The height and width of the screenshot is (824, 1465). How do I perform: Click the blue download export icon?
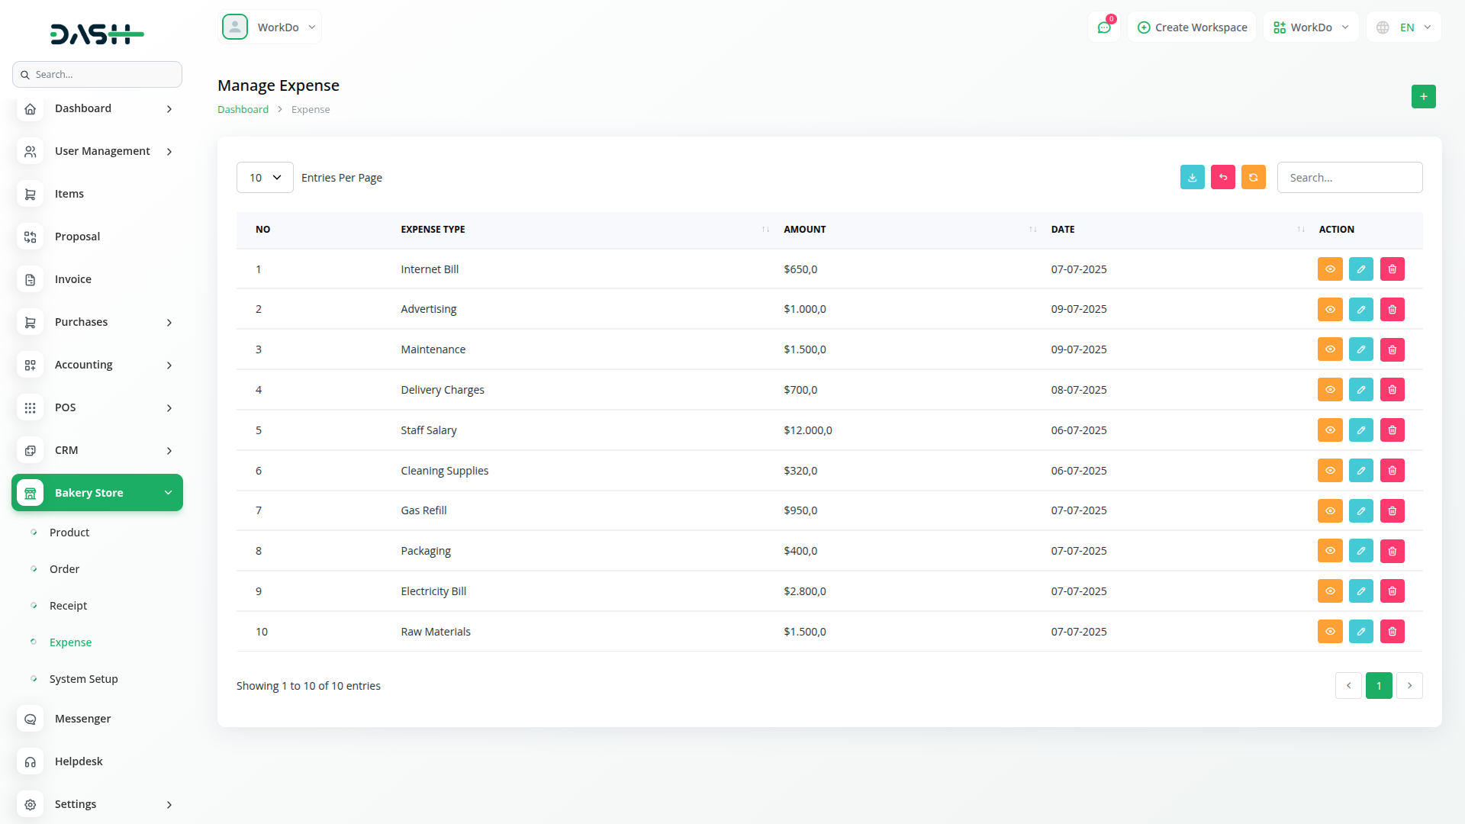click(x=1192, y=177)
